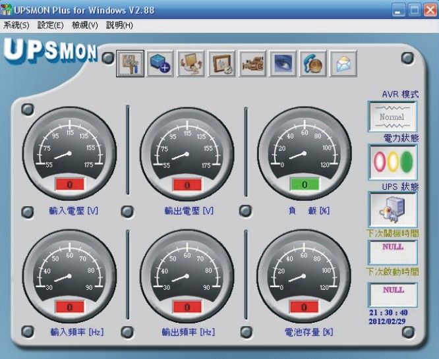Click the 輸入頻率 [Hz] gauge dial
The height and width of the screenshot is (359, 439).
69,276
